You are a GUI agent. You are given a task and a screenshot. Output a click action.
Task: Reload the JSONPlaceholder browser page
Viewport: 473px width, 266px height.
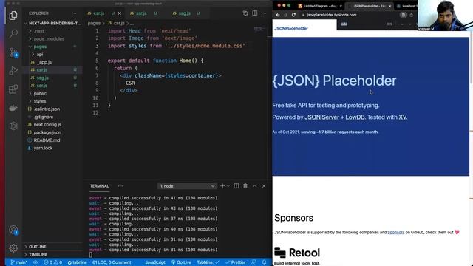click(x=293, y=15)
